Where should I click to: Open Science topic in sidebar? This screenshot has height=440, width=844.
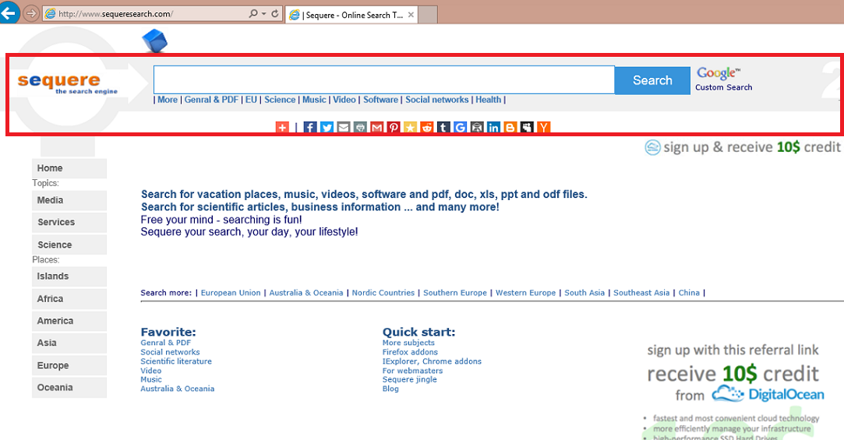click(69, 245)
